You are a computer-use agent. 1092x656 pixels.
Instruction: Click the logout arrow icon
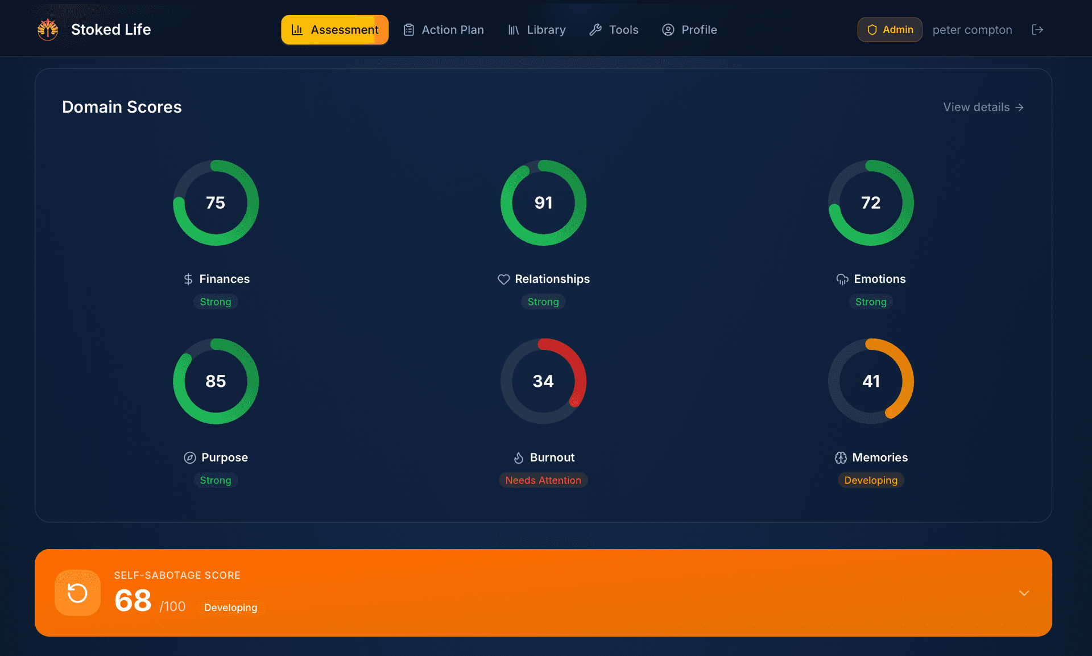[x=1037, y=30]
